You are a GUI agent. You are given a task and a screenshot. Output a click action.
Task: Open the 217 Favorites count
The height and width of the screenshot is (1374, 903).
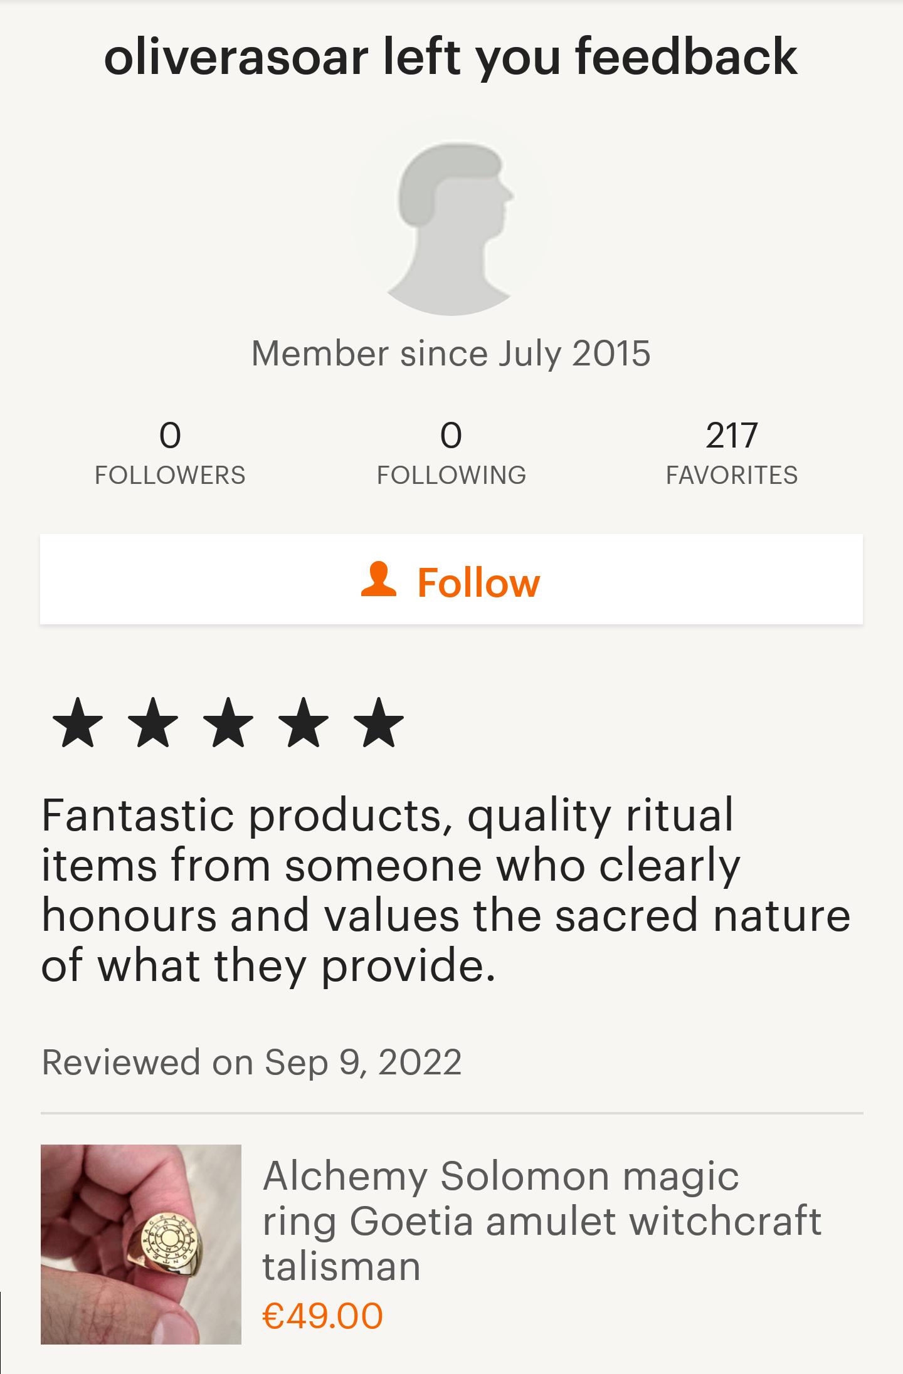(x=732, y=435)
